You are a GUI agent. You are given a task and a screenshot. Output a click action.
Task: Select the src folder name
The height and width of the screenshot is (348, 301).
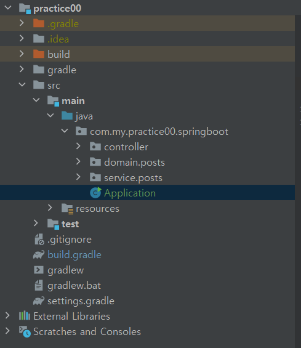tap(54, 86)
